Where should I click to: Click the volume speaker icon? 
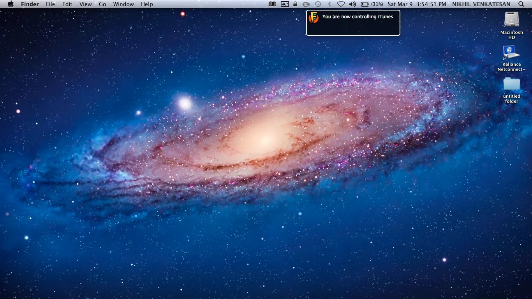pyautogui.click(x=352, y=4)
